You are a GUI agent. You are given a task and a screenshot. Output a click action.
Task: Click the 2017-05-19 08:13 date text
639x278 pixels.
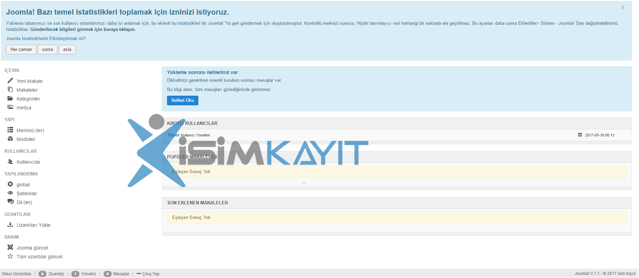[600, 135]
